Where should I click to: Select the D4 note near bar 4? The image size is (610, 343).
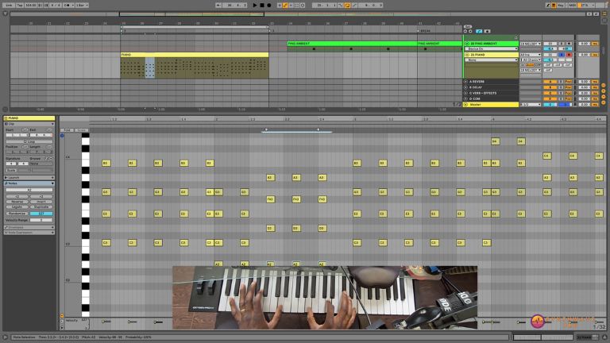coord(496,141)
